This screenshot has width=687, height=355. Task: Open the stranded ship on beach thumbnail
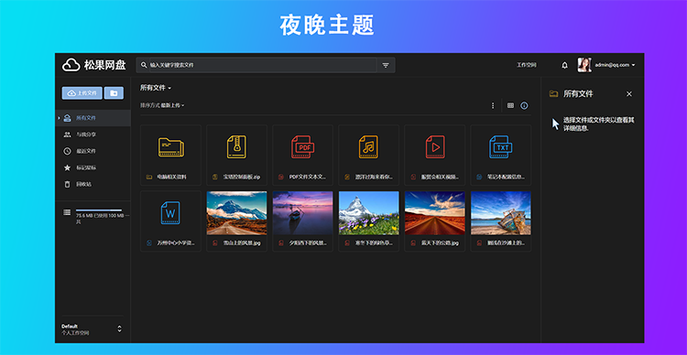[501, 213]
